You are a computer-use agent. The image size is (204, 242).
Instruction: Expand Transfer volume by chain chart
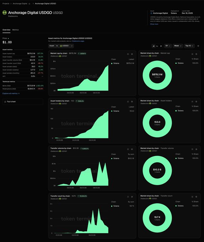[x=128, y=149]
